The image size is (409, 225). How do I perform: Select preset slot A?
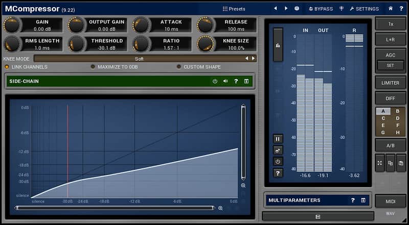pos(383,111)
